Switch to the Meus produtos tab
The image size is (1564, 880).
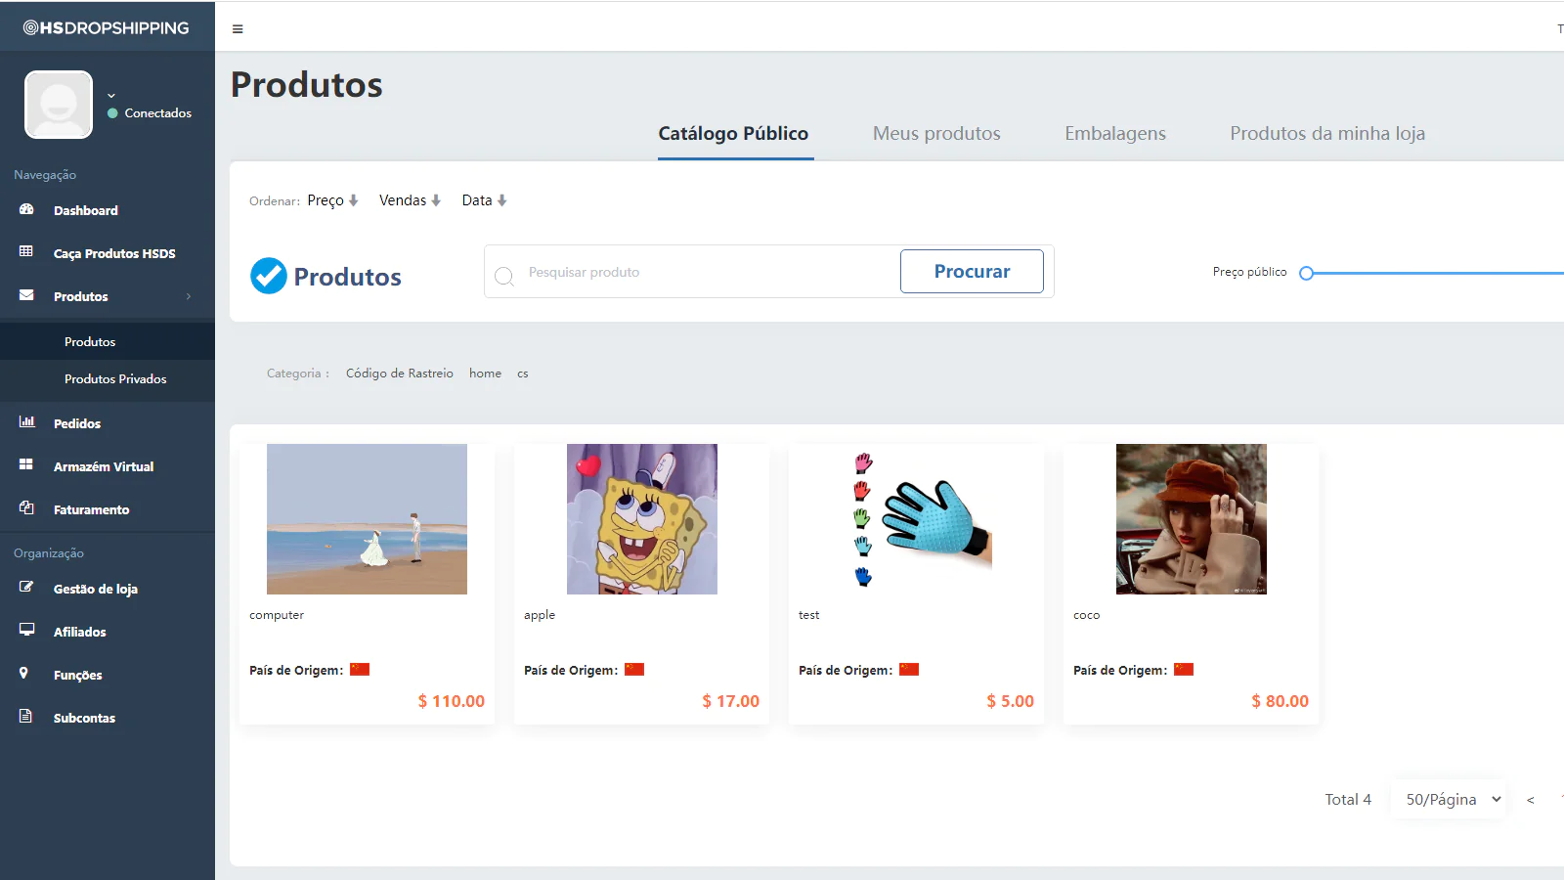point(936,134)
